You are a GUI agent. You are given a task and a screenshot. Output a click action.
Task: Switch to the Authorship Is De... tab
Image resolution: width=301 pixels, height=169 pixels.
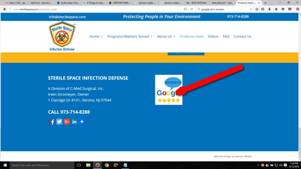point(68,3)
